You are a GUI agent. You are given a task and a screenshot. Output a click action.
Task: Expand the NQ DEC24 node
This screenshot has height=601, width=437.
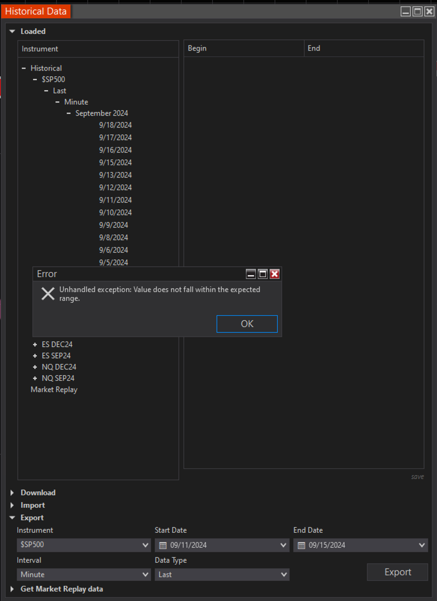[35, 367]
